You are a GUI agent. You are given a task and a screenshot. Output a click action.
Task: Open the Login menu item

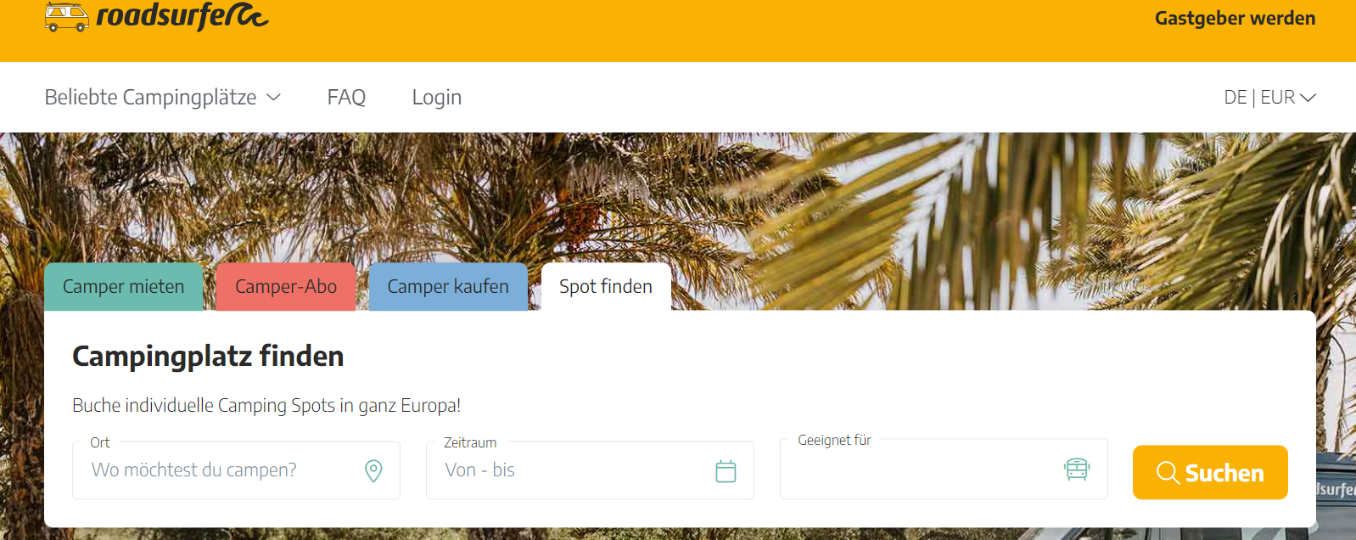point(437,98)
